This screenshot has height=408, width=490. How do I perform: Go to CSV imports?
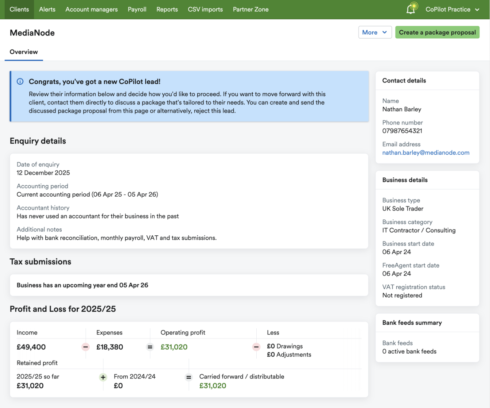205,9
